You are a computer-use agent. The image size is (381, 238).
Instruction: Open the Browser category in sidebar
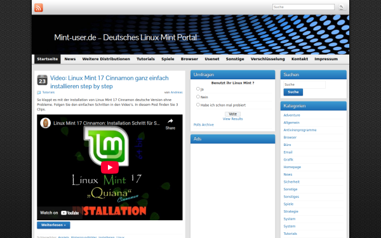pyautogui.click(x=290, y=138)
